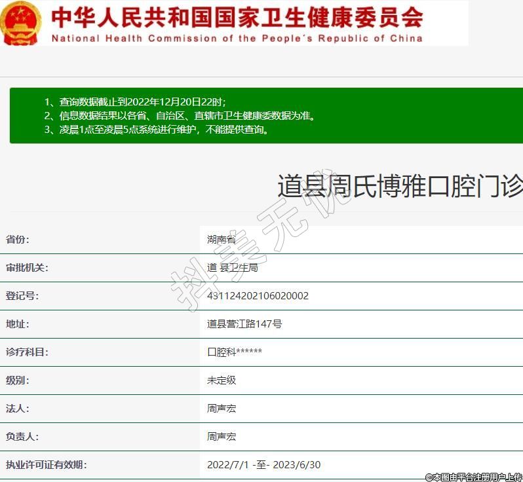Click the name 周声宏 in the 负责人 row
Image resolution: width=523 pixels, height=482 pixels.
click(222, 437)
